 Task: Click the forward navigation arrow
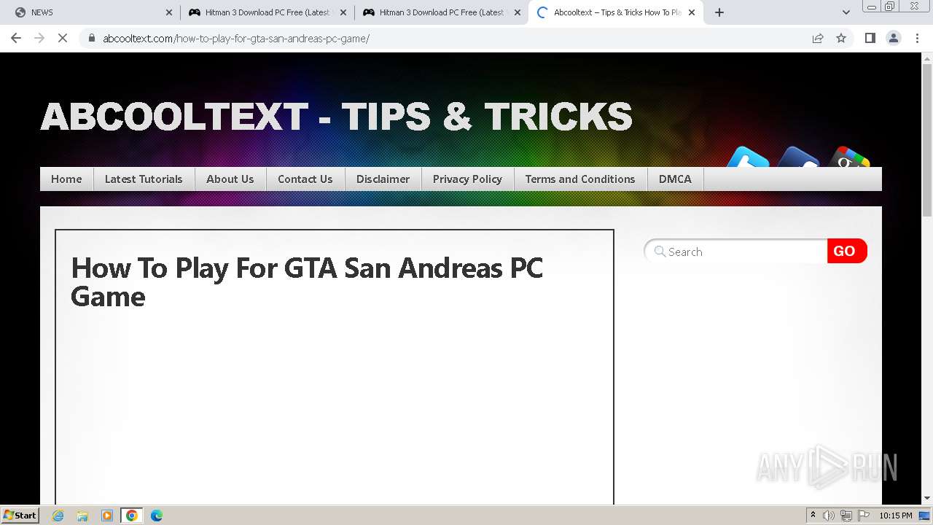pos(39,38)
